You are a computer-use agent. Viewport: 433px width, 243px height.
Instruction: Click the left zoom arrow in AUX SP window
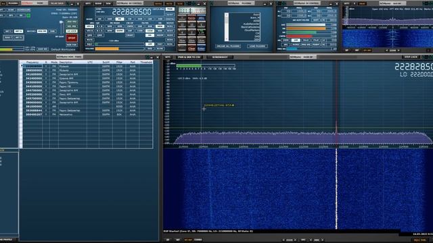tap(386, 51)
